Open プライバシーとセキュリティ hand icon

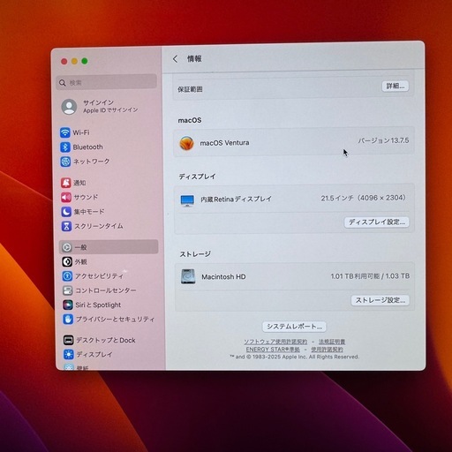(x=69, y=319)
